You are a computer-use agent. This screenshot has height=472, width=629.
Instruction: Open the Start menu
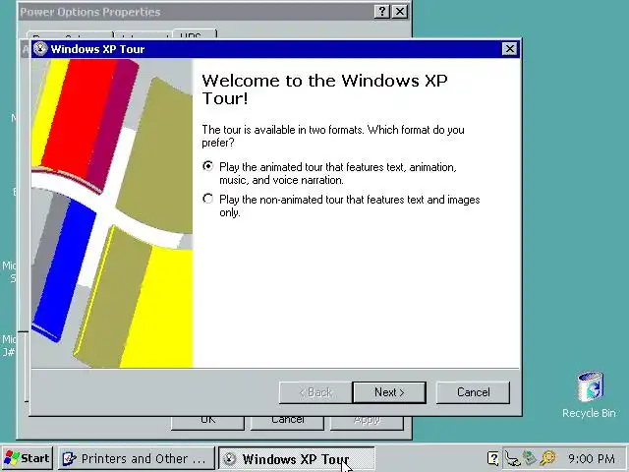27,458
